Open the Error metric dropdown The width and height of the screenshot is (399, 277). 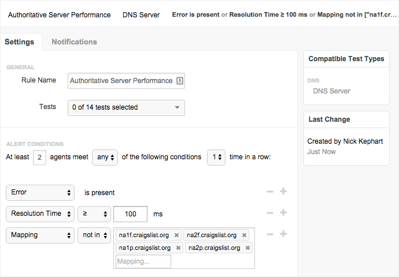pos(40,193)
